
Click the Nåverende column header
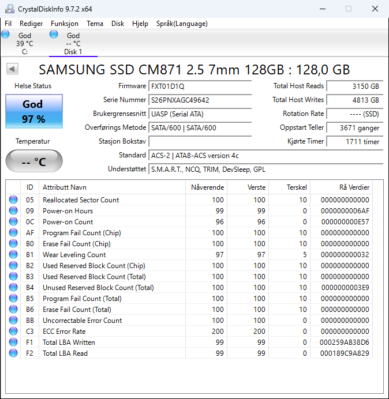click(207, 187)
